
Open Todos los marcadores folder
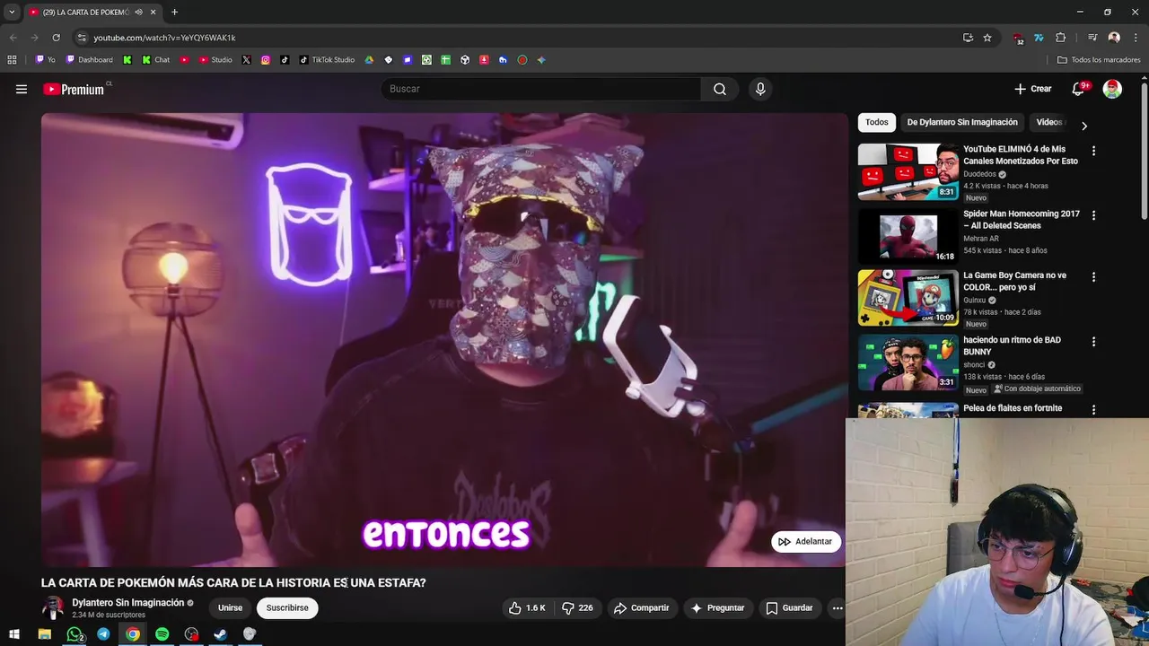(x=1099, y=60)
